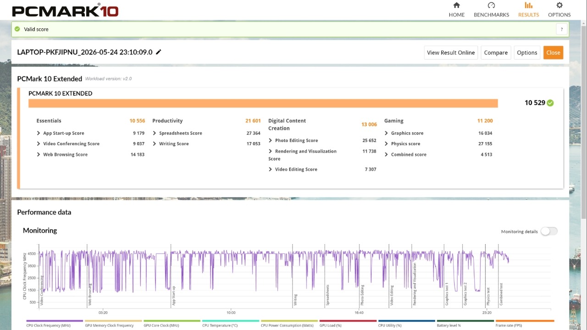Image resolution: width=587 pixels, height=330 pixels.
Task: Click the Web Browsing marker on chart
Action: [90, 294]
